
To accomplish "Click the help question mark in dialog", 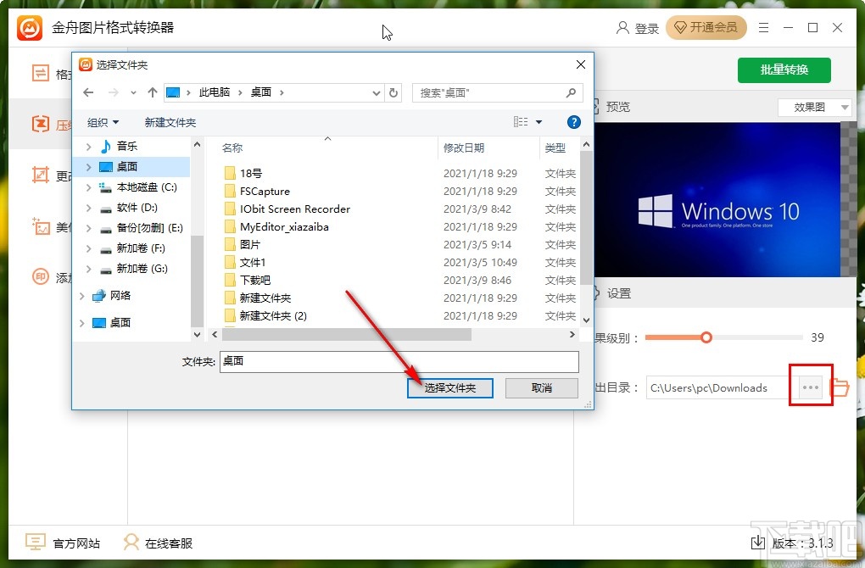I will (x=574, y=121).
